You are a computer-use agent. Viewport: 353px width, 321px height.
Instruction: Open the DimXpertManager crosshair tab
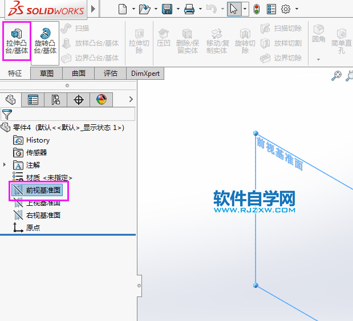click(x=79, y=100)
